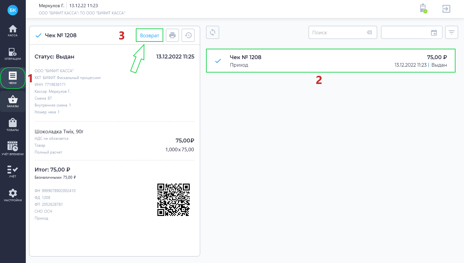Click the fiscal device status icon
464x263 pixels.
point(424,8)
